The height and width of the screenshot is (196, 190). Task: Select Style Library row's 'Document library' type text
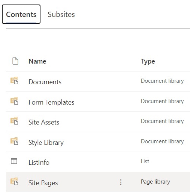162,141
